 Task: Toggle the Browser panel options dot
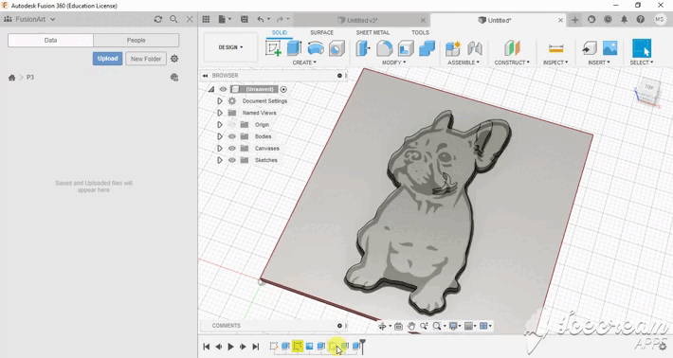(339, 76)
